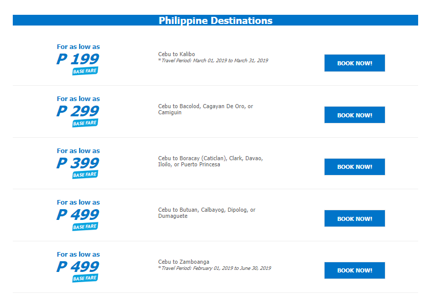Select the P 299 fare price
Image resolution: width=435 pixels, height=300 pixels.
point(78,111)
